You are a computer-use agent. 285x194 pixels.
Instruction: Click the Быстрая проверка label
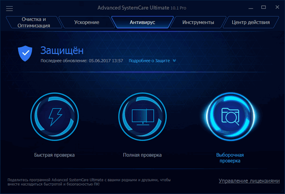[x=54, y=155]
